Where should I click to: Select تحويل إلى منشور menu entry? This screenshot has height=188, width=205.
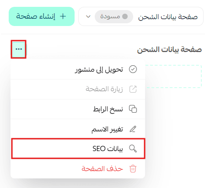coord(78,69)
